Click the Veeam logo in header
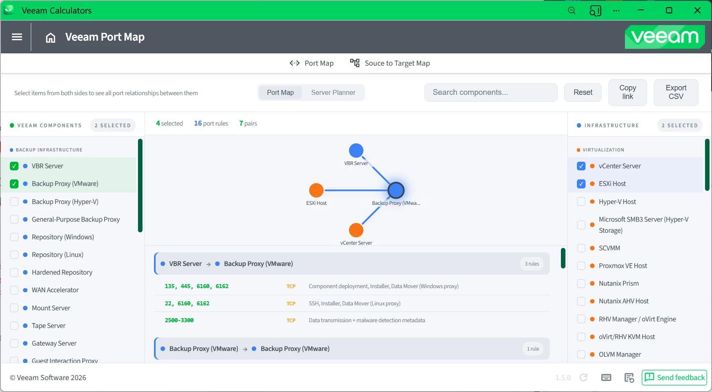The image size is (712, 392). (x=665, y=37)
